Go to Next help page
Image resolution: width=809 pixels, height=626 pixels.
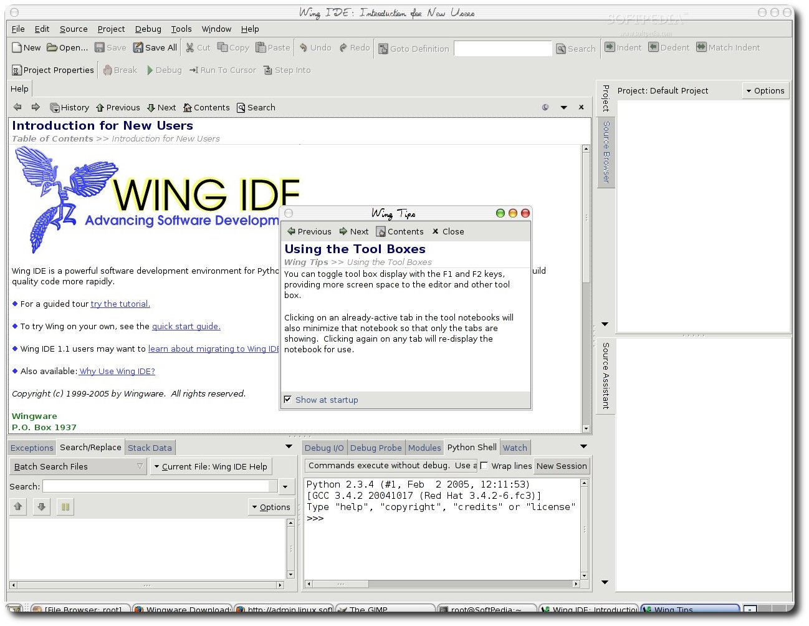[x=161, y=108]
